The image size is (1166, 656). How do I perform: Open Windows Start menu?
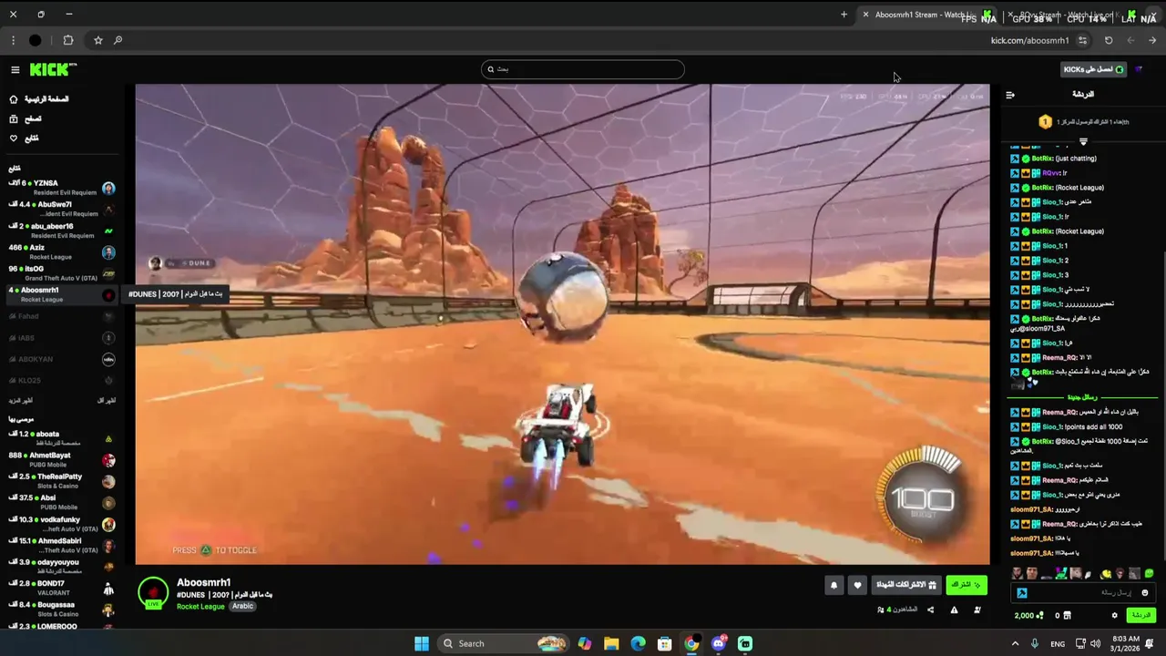tap(422, 643)
